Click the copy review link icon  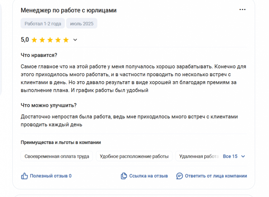(124, 176)
